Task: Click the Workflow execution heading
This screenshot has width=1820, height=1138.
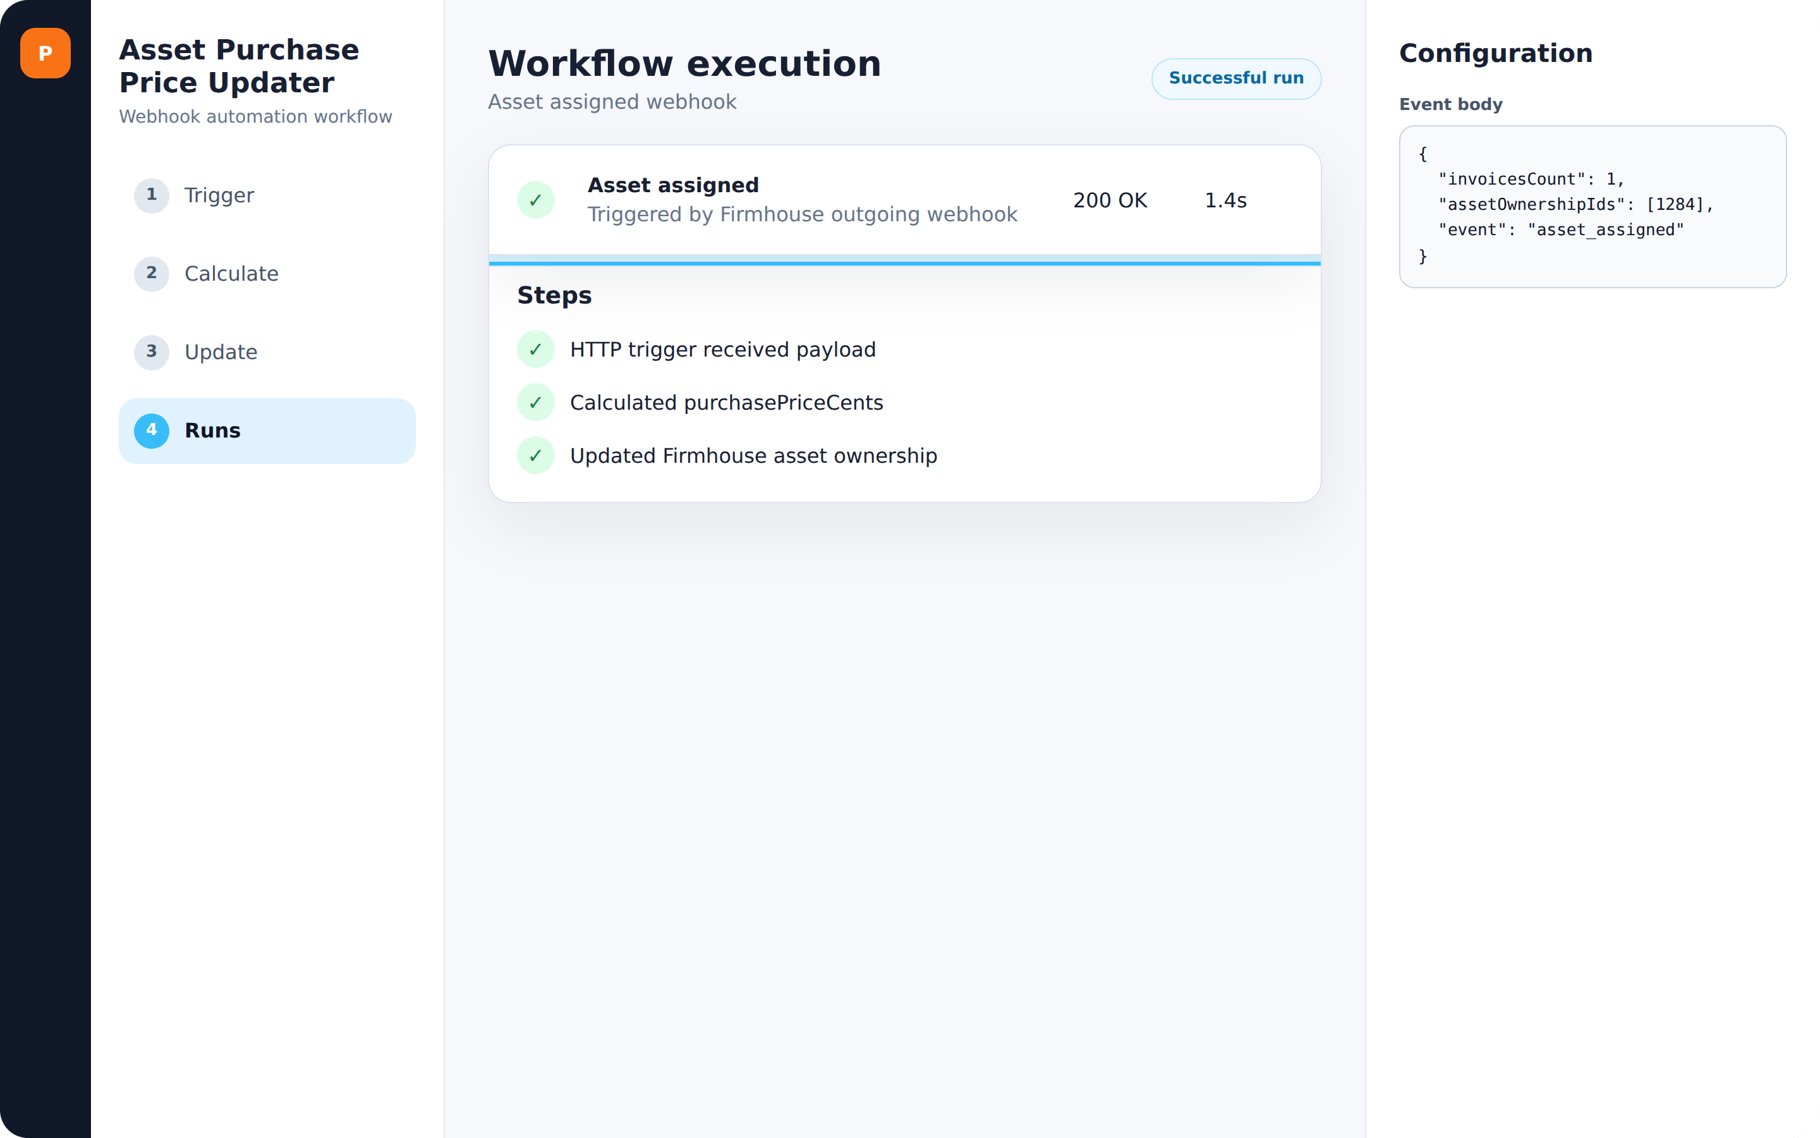Action: tap(684, 63)
